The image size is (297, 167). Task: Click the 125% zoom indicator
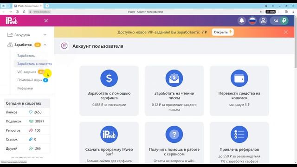(271, 12)
